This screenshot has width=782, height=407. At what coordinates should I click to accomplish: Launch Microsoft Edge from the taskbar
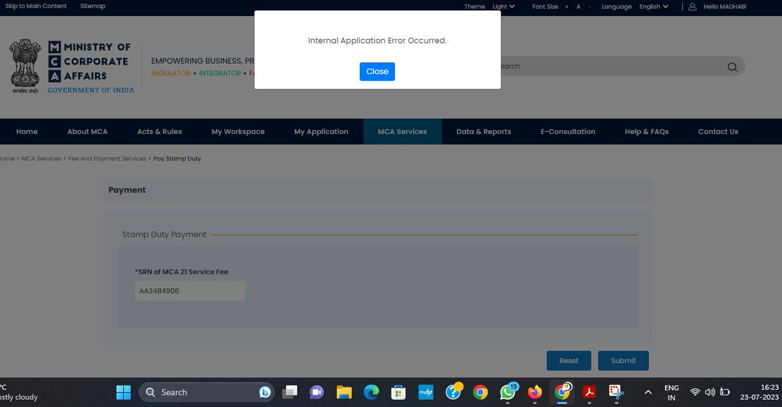(371, 392)
